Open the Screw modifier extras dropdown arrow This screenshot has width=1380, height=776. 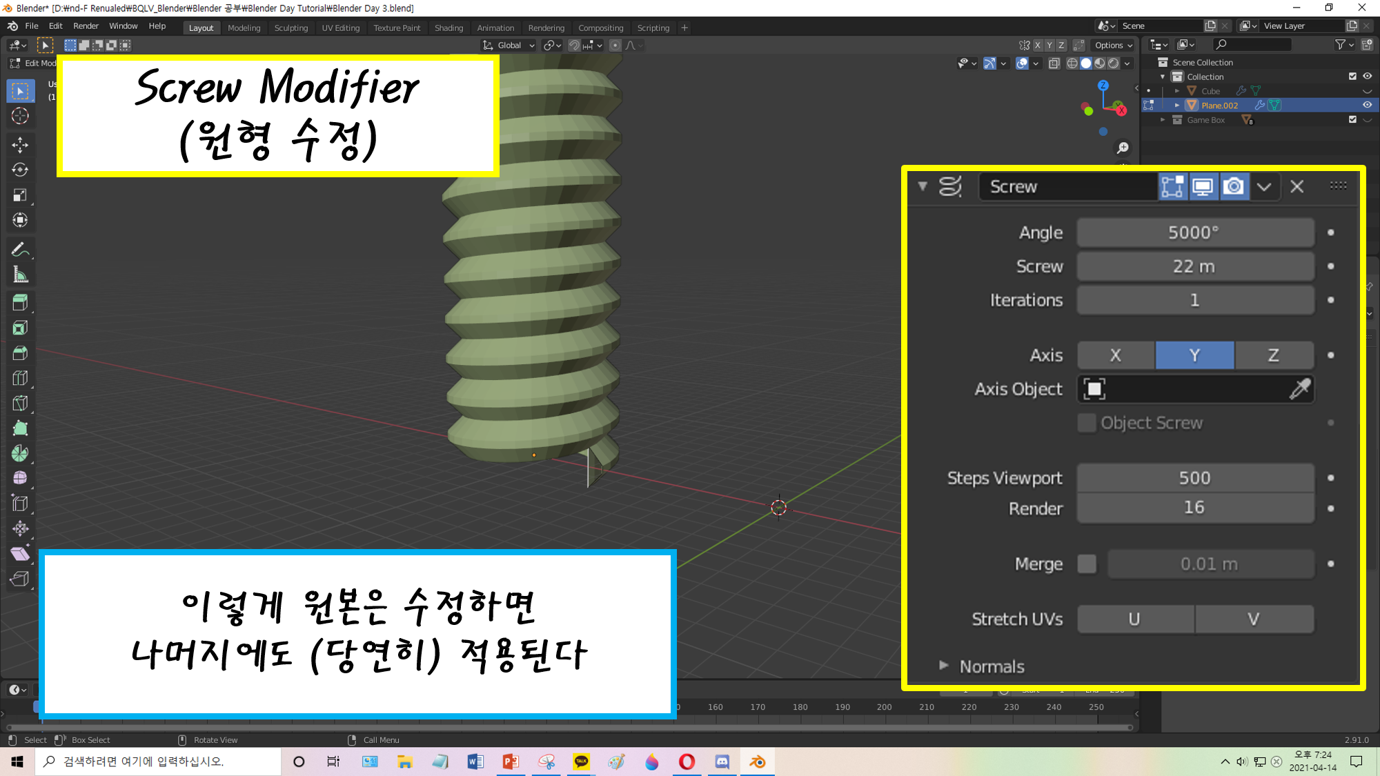pos(1264,187)
